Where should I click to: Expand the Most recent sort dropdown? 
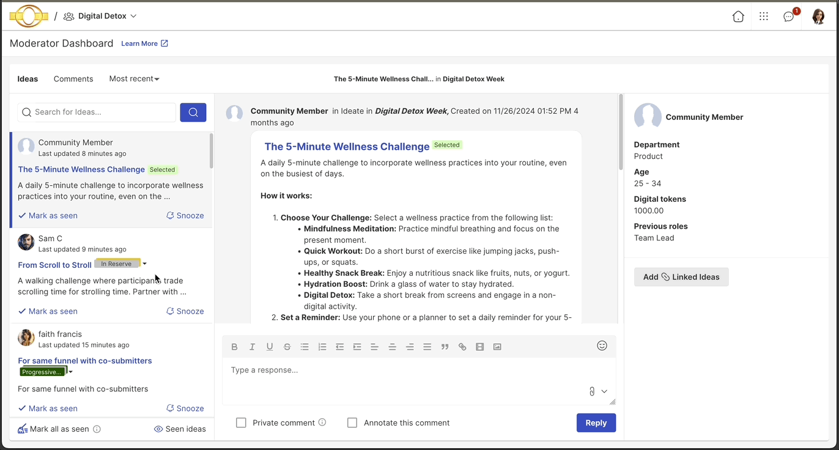click(134, 79)
